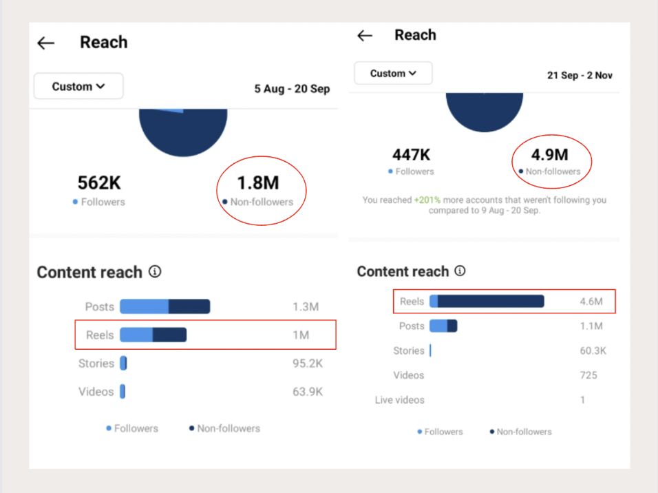The image size is (658, 493).
Task: Click the 'Non-followers' legend entry below the Live videos row
Action: (x=521, y=432)
